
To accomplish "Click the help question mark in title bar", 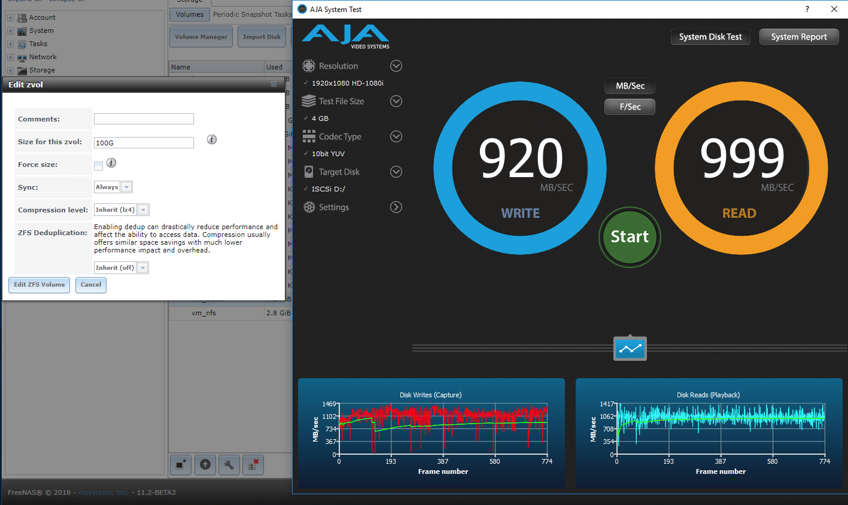I will pyautogui.click(x=807, y=9).
